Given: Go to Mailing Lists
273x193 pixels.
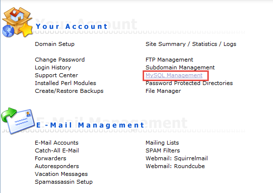Looking at the screenshot, I should (x=162, y=143).
